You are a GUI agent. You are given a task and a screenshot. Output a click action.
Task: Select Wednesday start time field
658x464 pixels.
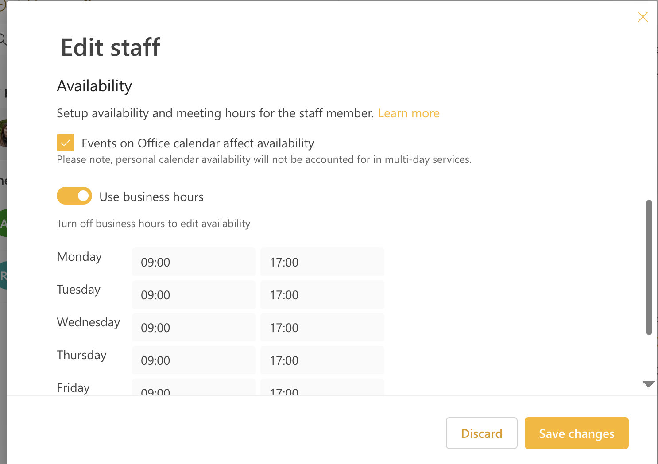pyautogui.click(x=194, y=327)
